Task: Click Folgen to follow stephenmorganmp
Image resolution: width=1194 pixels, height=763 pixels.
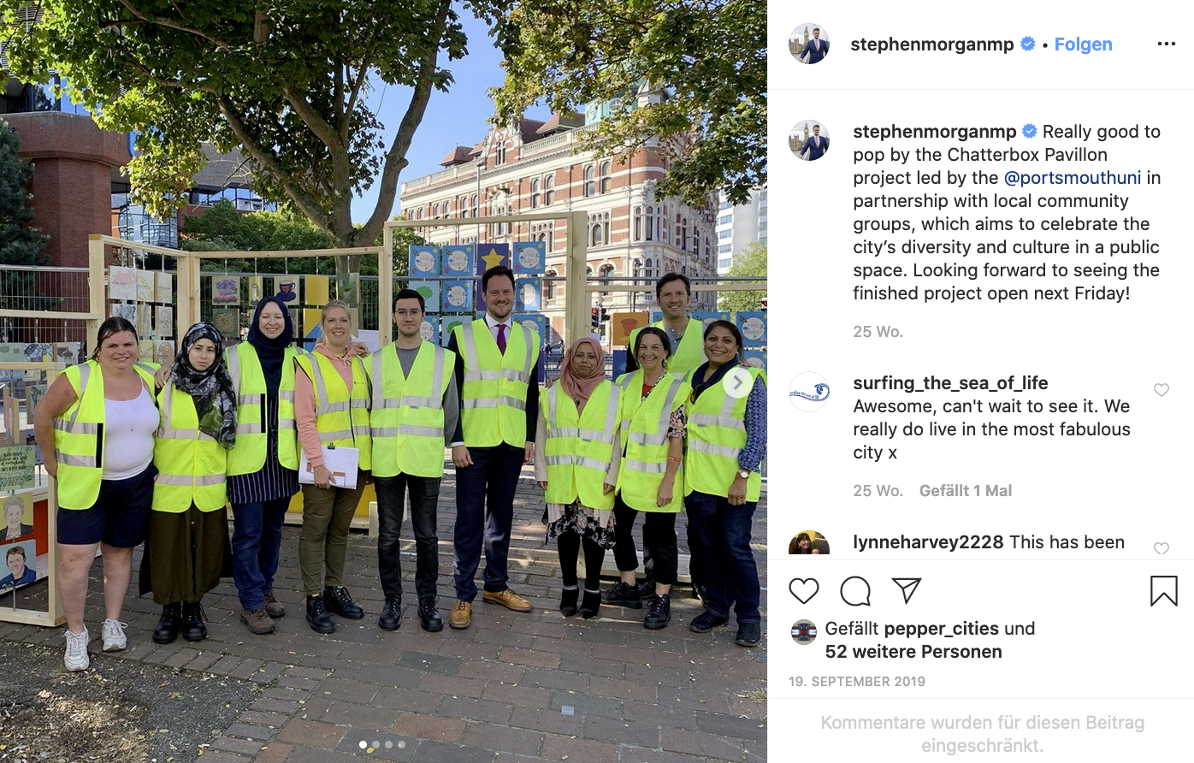Action: pos(1083,44)
